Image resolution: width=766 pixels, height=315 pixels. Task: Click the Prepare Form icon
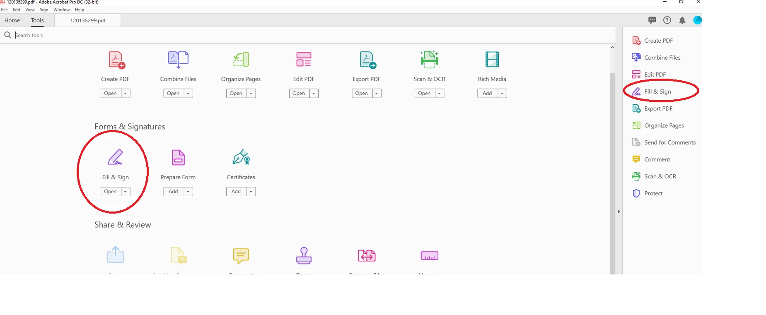pyautogui.click(x=178, y=157)
